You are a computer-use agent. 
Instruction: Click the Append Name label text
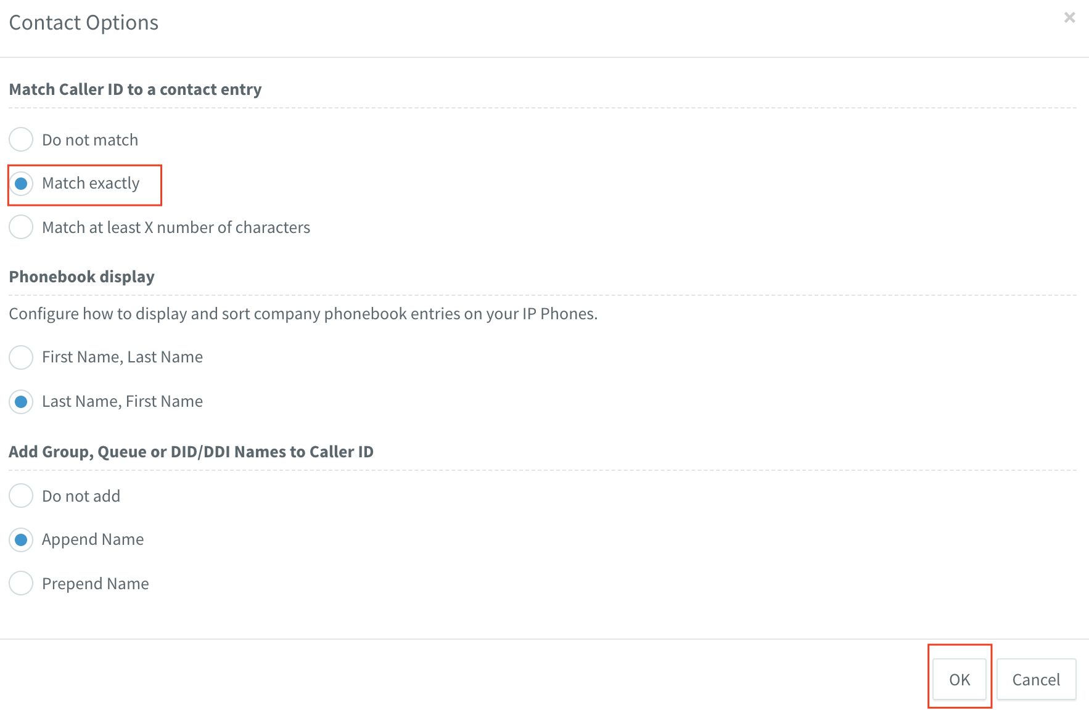click(x=92, y=540)
